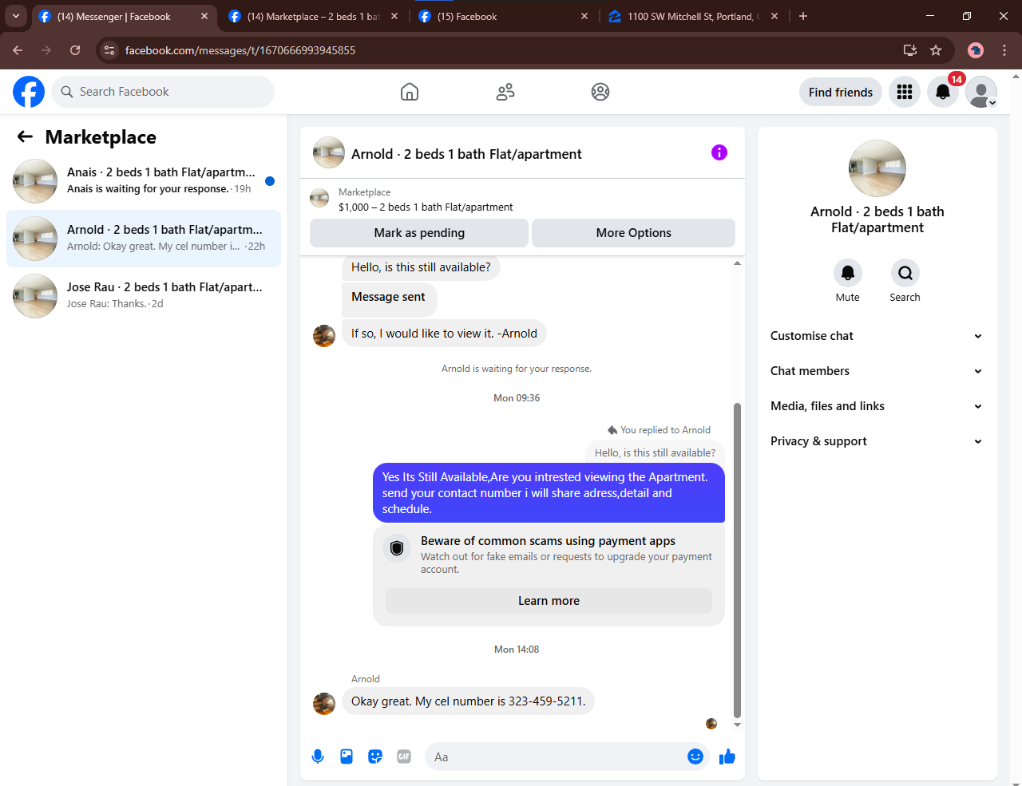Open the nine-dot Menu grid icon

coord(905,92)
